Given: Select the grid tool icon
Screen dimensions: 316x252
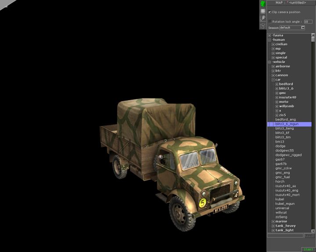Looking at the screenshot, I should pos(263,11).
